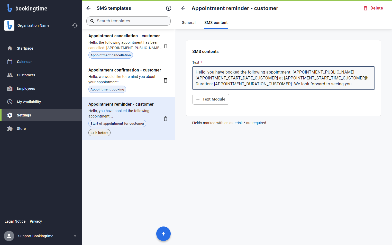Click the organization sync refresh icon

(x=75, y=25)
